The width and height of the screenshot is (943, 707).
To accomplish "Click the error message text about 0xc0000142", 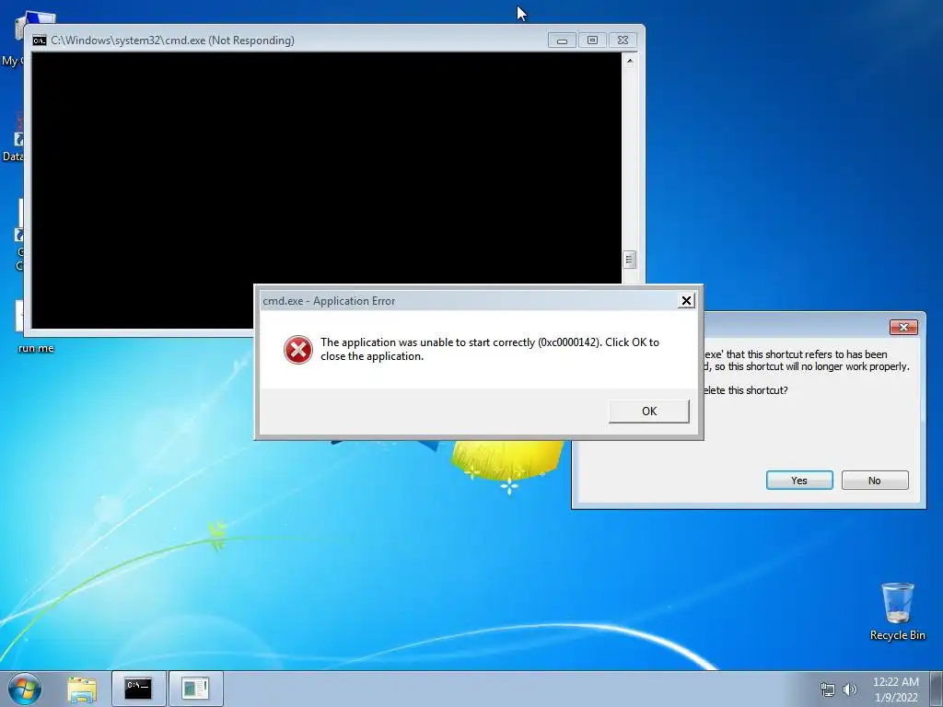I will (x=490, y=349).
